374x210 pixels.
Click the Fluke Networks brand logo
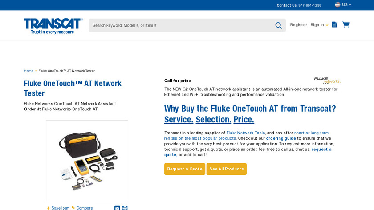coord(328,81)
